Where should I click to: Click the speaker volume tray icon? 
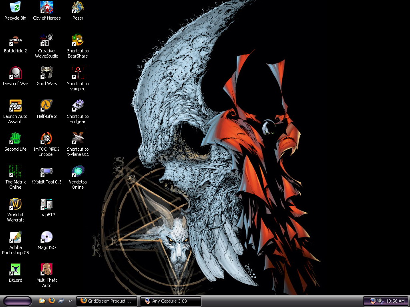click(380, 301)
